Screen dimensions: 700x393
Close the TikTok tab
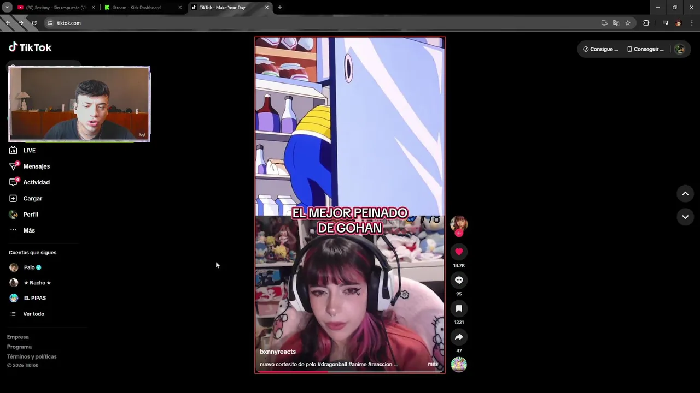(267, 8)
